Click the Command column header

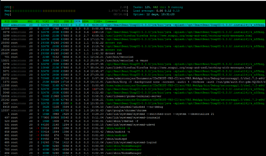click(x=111, y=21)
